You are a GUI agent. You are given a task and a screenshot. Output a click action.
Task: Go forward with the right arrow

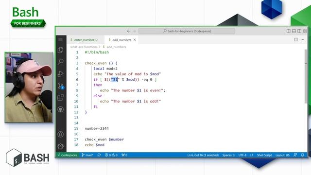(x=134, y=31)
